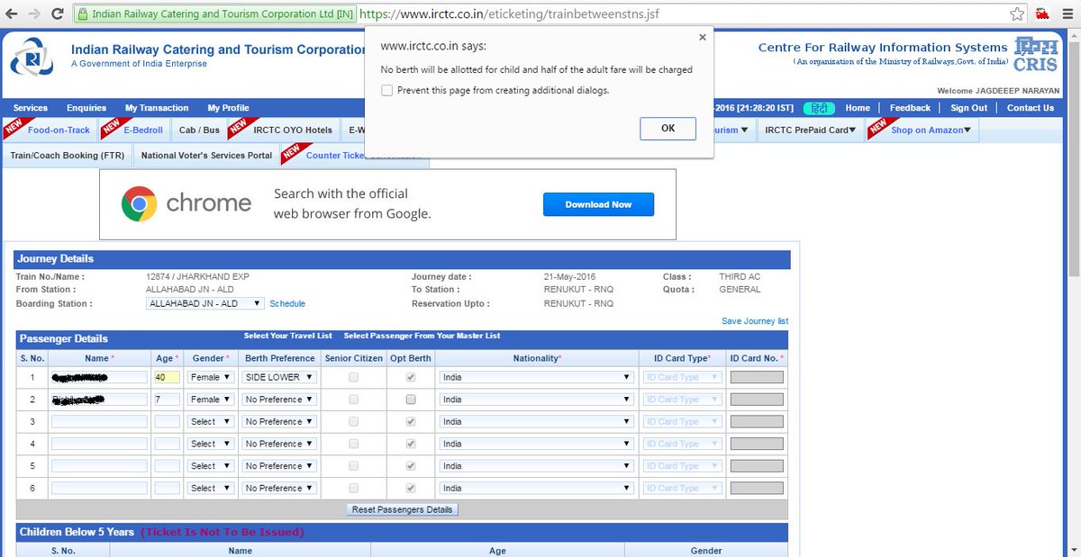Image resolution: width=1081 pixels, height=557 pixels.
Task: Switch language using the Hindi button
Action: [x=818, y=107]
